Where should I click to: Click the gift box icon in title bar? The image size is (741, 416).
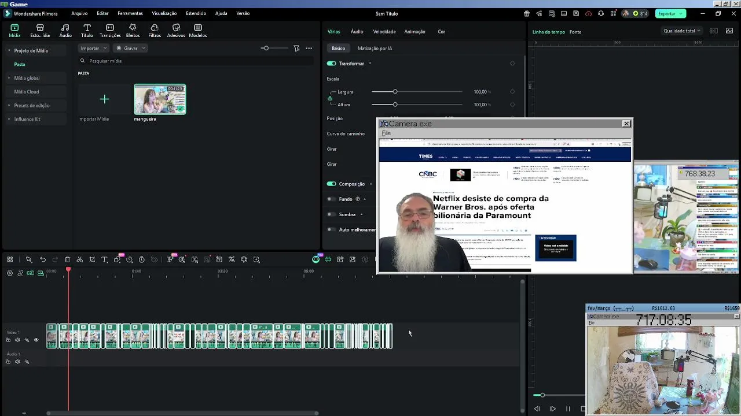pyautogui.click(x=527, y=13)
